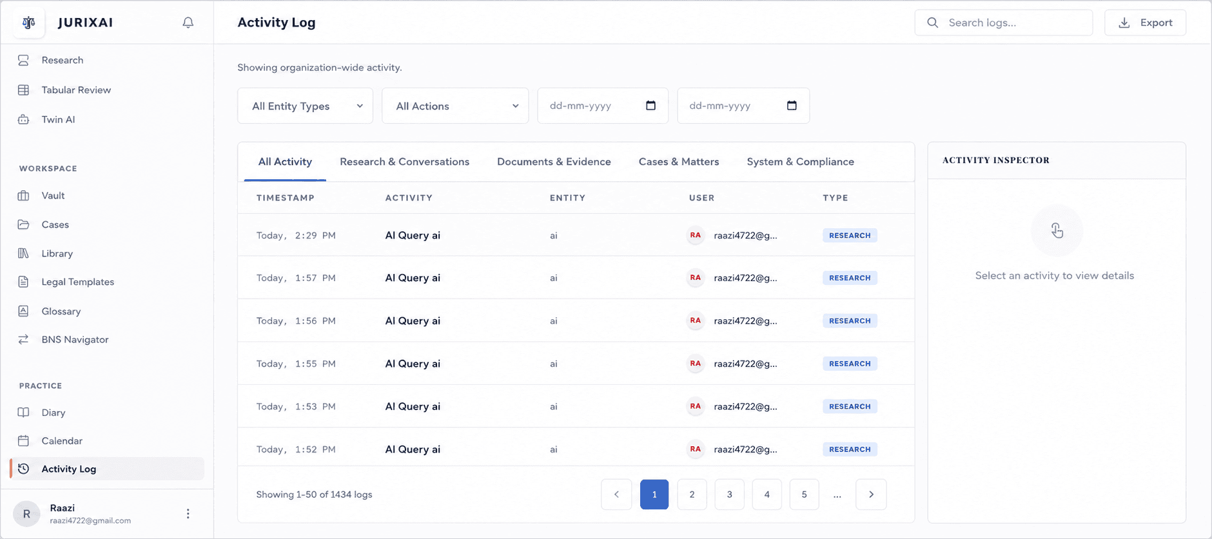Click the second dd-mm-yyyy date field
The image size is (1212, 539).
(743, 106)
